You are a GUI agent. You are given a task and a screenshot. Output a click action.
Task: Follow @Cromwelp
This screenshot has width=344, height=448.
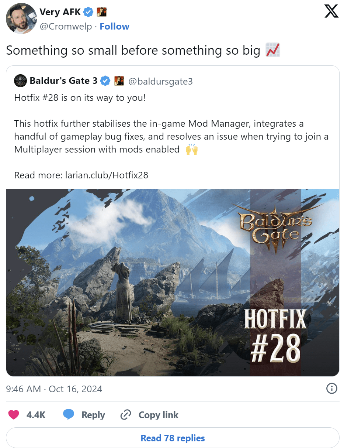[x=114, y=27]
